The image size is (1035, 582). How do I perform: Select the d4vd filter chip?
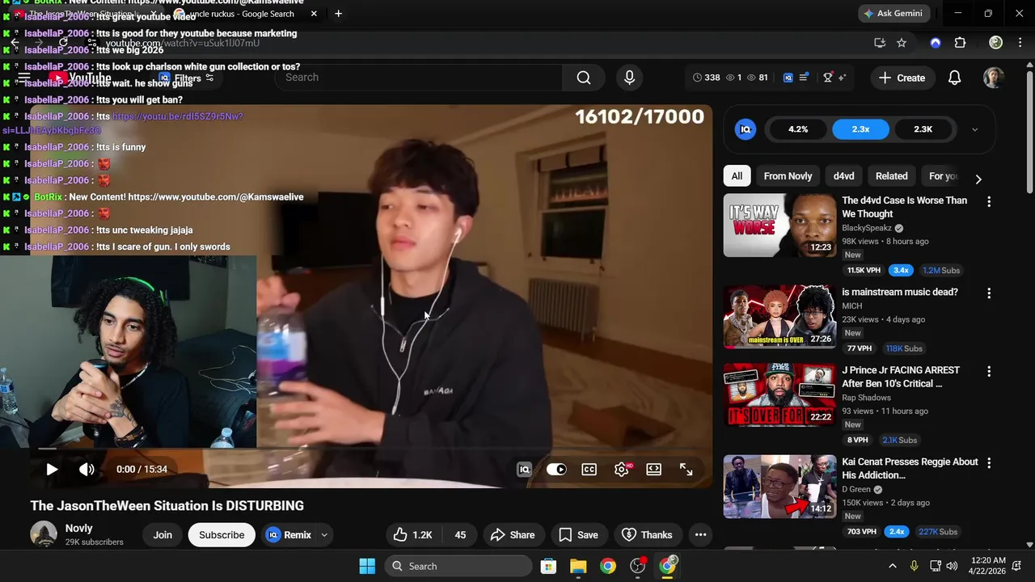[843, 176]
